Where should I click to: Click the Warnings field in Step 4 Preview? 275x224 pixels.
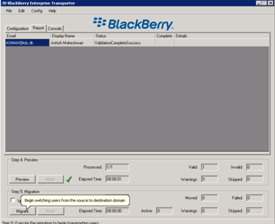click(x=209, y=179)
